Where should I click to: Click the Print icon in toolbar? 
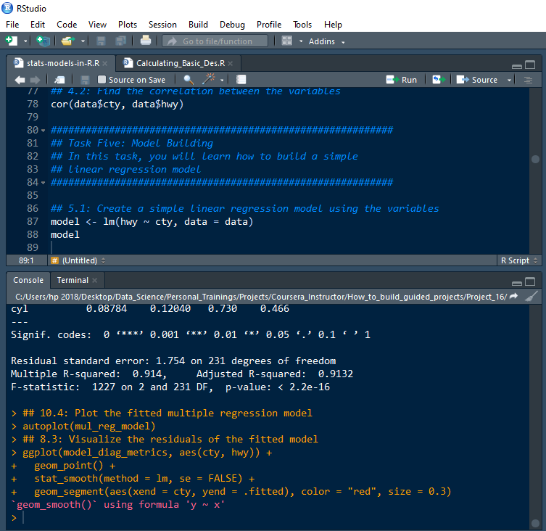146,41
